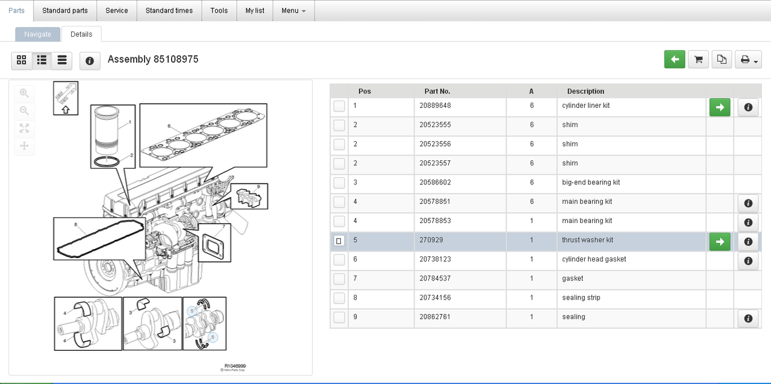771x384 pixels.
Task: Open green arrow for cylinder liner kit
Action: pyautogui.click(x=720, y=107)
